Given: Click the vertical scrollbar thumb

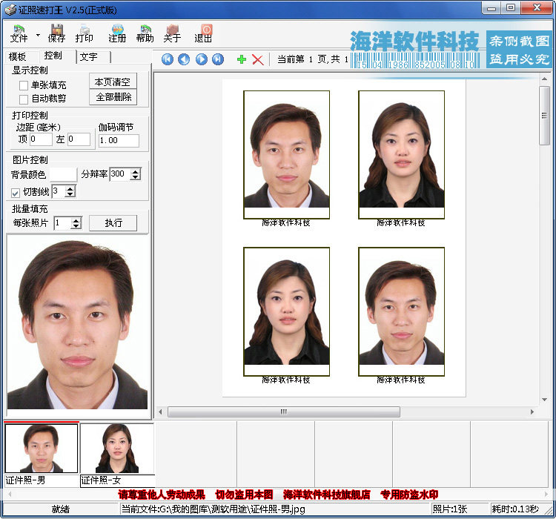Looking at the screenshot, I should coord(544,116).
